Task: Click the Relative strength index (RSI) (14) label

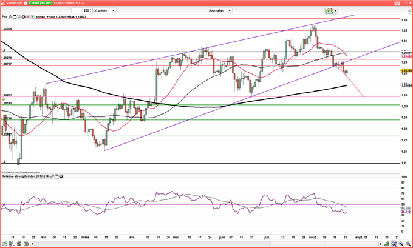Action: [26, 176]
